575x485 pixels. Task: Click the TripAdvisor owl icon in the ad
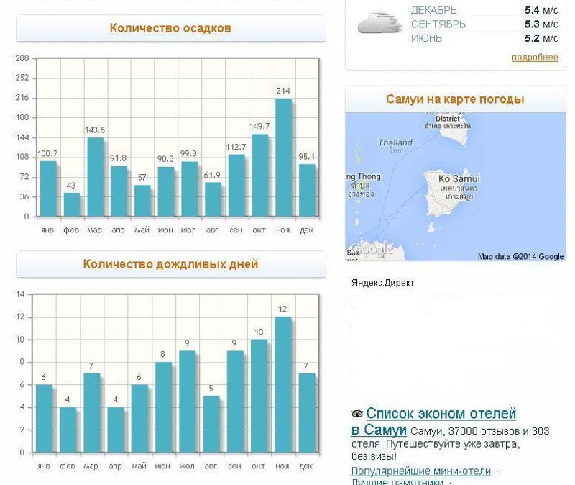tap(356, 414)
